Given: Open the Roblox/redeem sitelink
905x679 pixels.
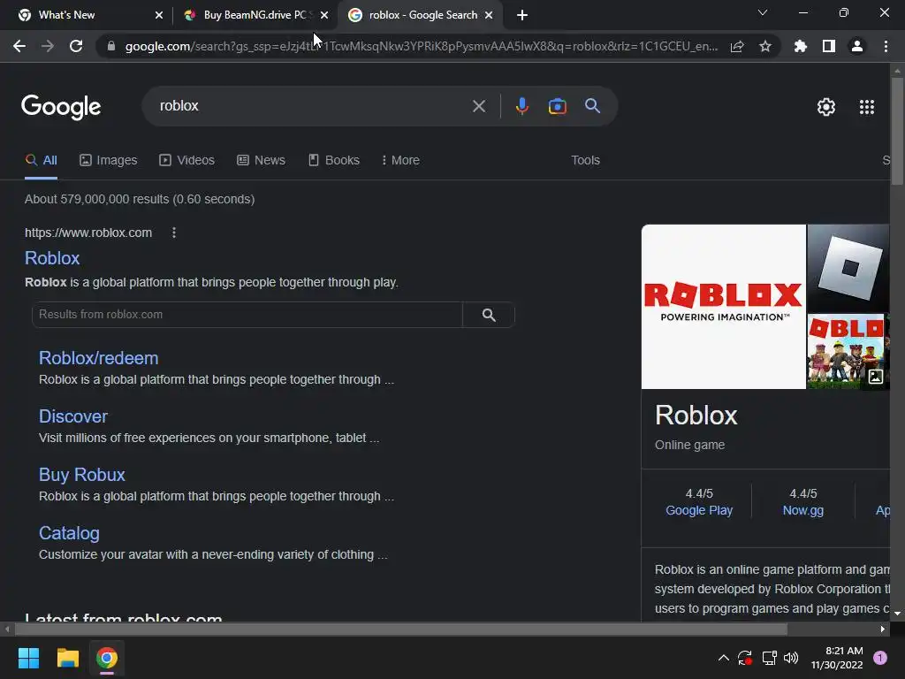Looking at the screenshot, I should coord(99,358).
